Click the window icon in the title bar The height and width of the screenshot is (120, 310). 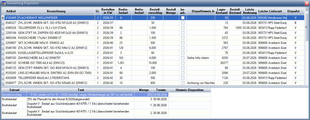(x=4, y=3)
